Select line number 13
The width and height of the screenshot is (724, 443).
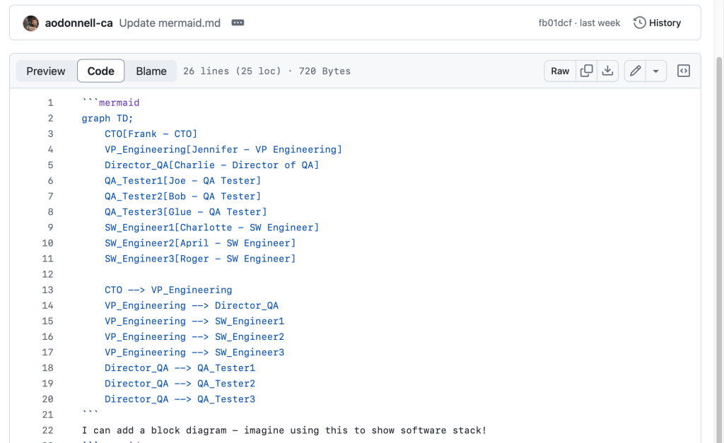pyautogui.click(x=48, y=290)
